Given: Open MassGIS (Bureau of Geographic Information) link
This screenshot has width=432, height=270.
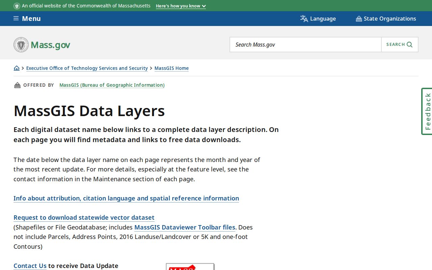Looking at the screenshot, I should coord(112,85).
